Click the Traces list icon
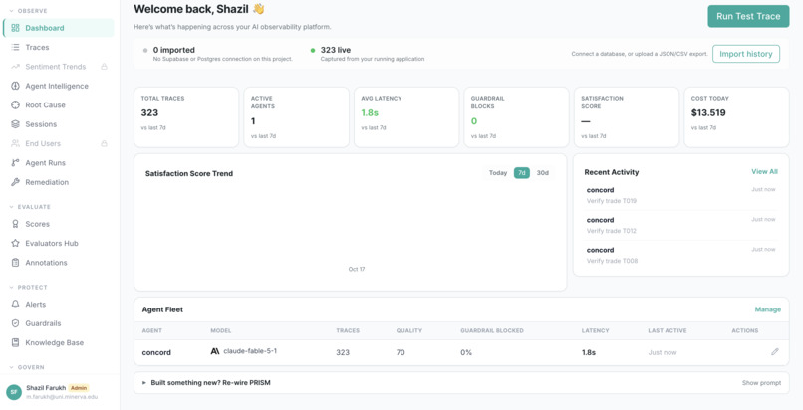The height and width of the screenshot is (410, 803). pyautogui.click(x=15, y=47)
